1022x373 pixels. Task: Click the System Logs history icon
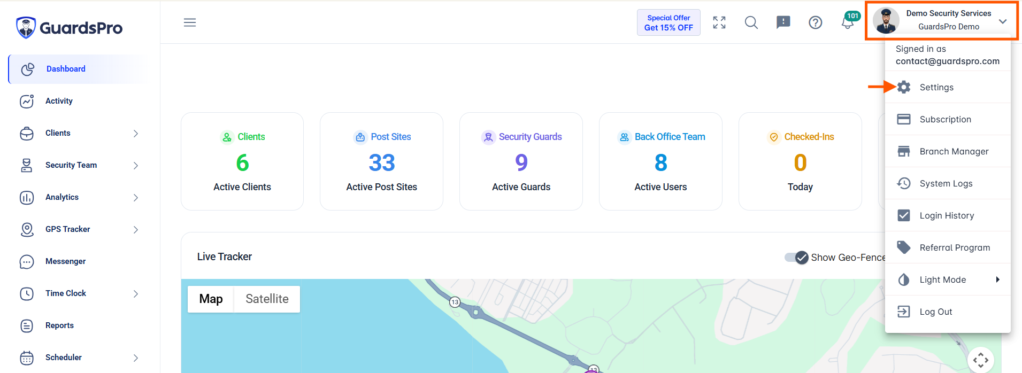click(x=904, y=183)
